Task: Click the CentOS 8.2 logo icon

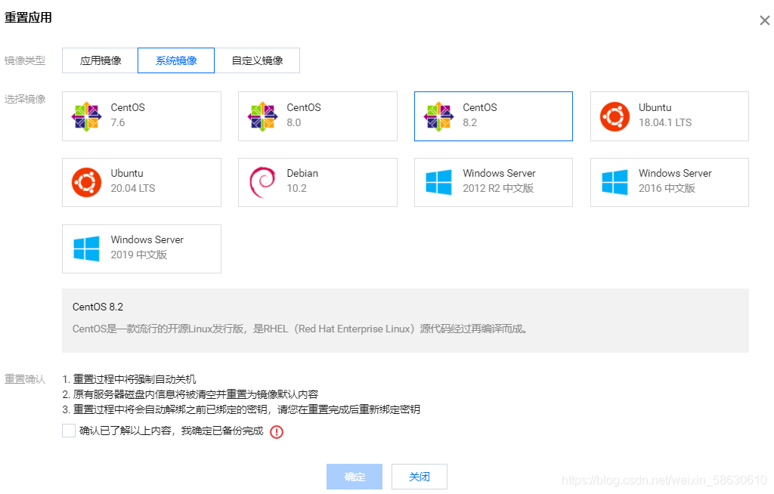Action: point(438,116)
